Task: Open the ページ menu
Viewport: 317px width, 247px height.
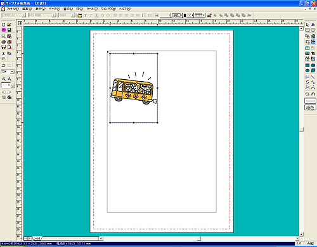Action: tap(55, 9)
